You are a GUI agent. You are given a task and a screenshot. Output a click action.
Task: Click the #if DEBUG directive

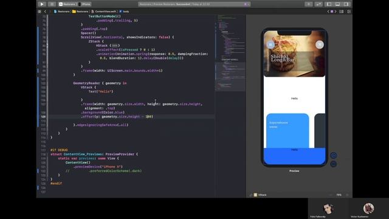coord(59,150)
